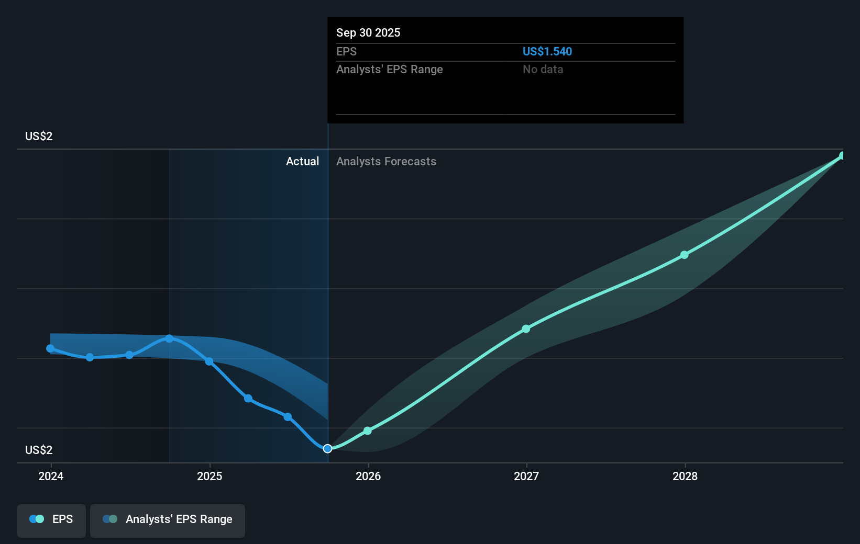The image size is (860, 544).
Task: Toggle the Analysts' EPS Range legend
Action: (168, 520)
